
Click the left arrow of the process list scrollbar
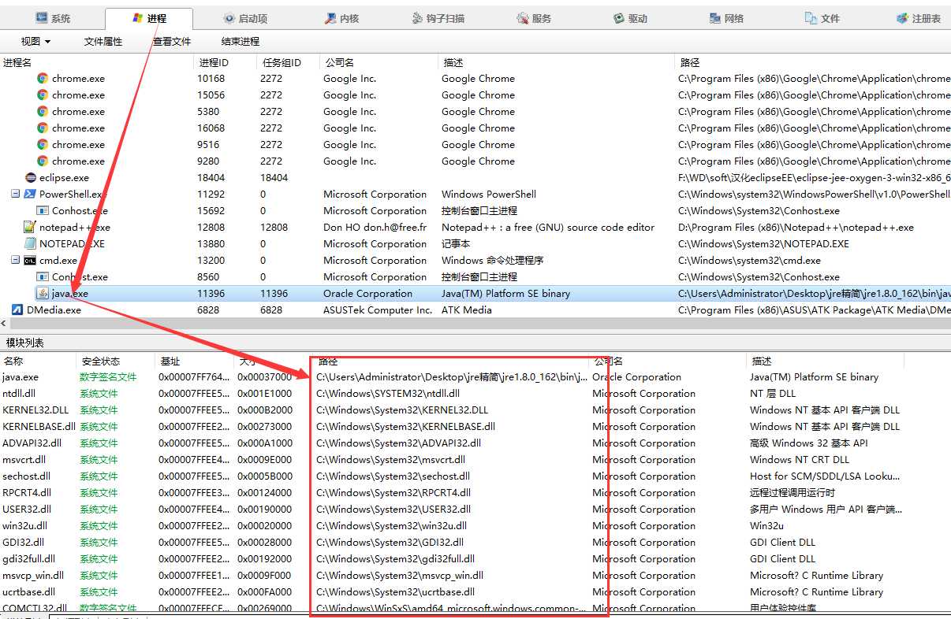click(x=4, y=323)
